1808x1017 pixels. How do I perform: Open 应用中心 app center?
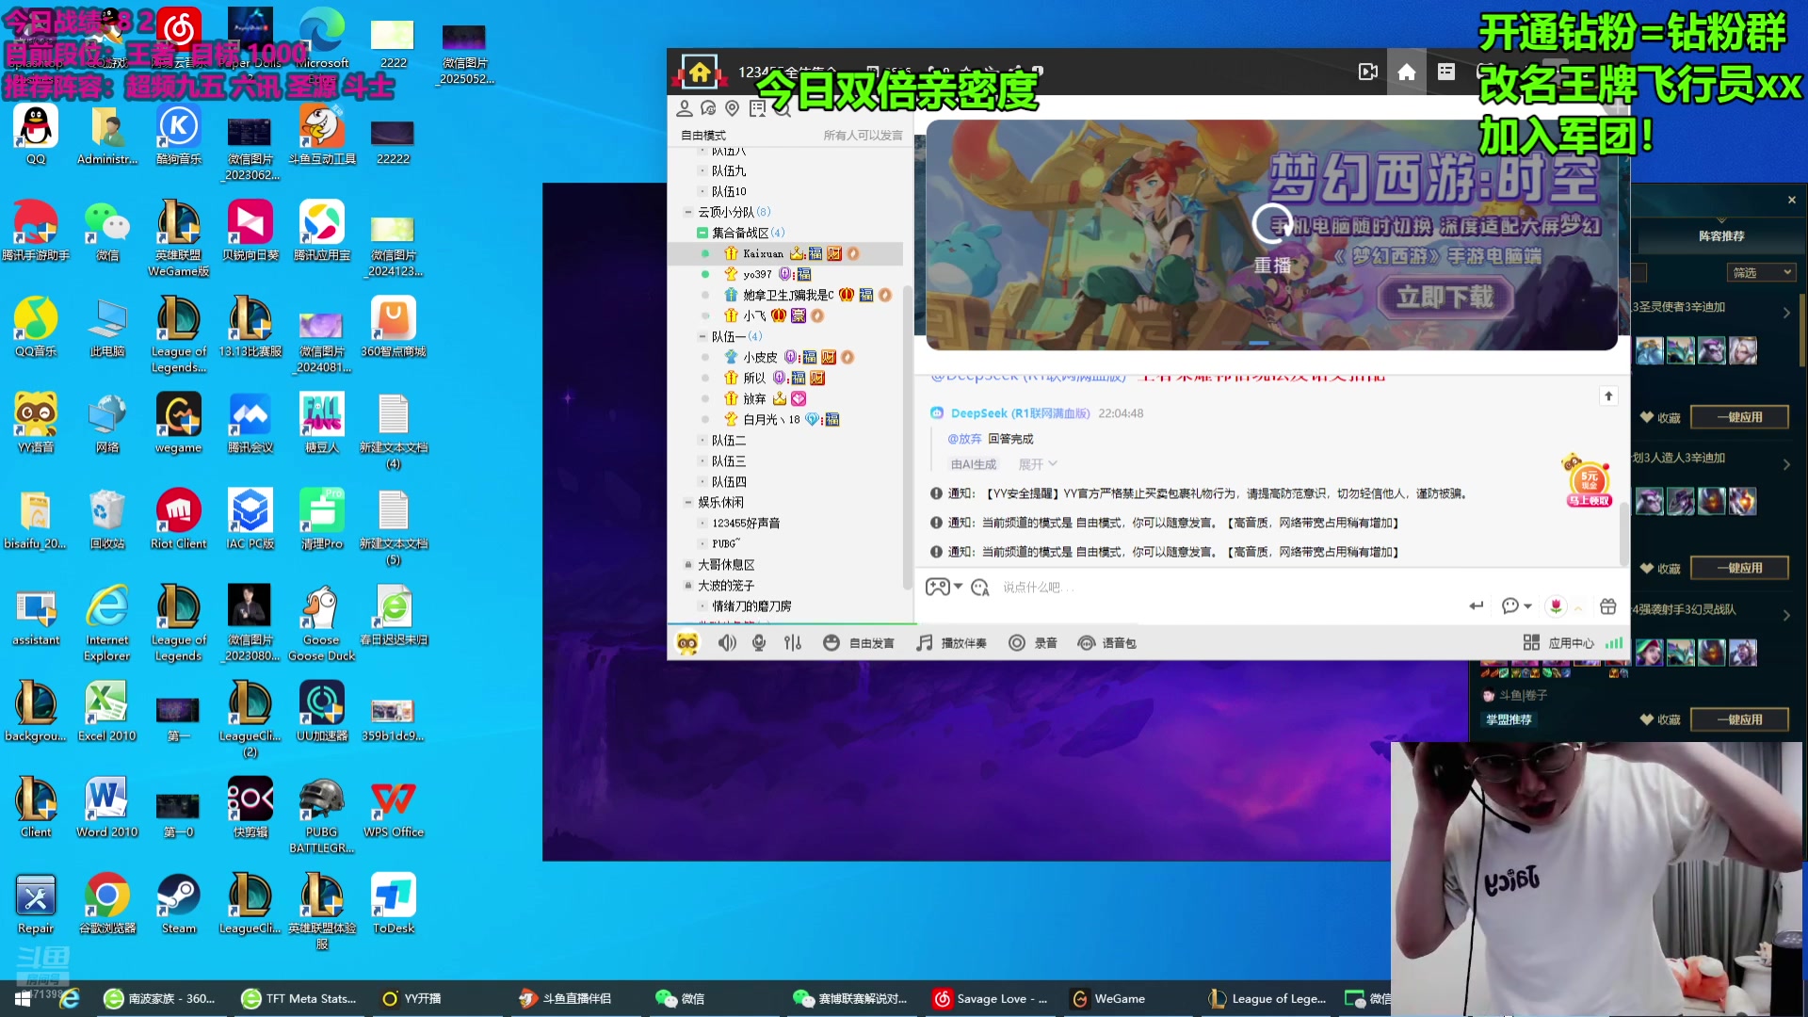tap(1558, 643)
